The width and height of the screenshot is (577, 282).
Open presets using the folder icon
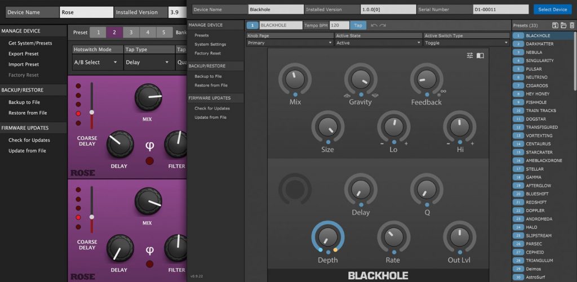pyautogui.click(x=563, y=25)
